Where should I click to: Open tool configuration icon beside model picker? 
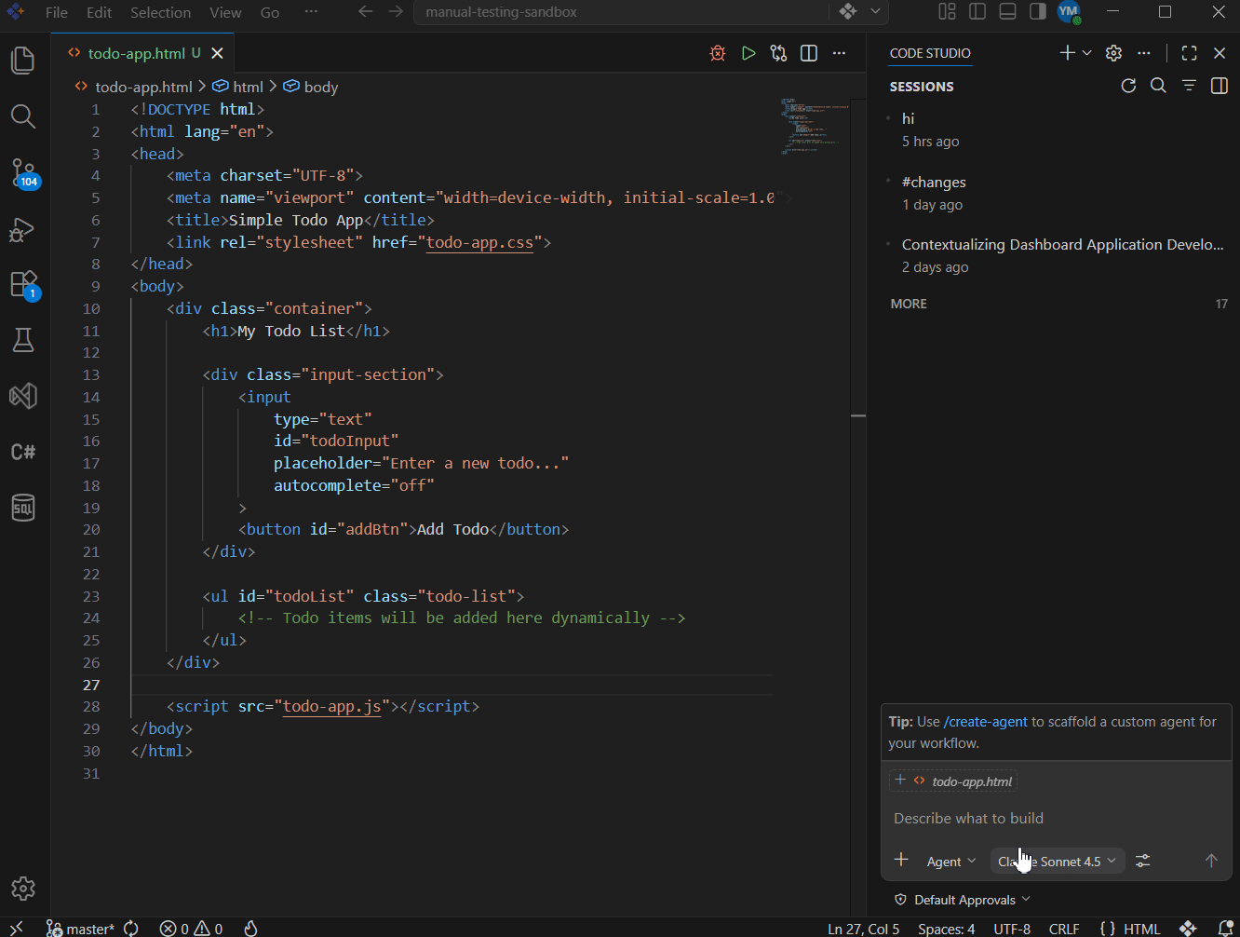tap(1143, 861)
